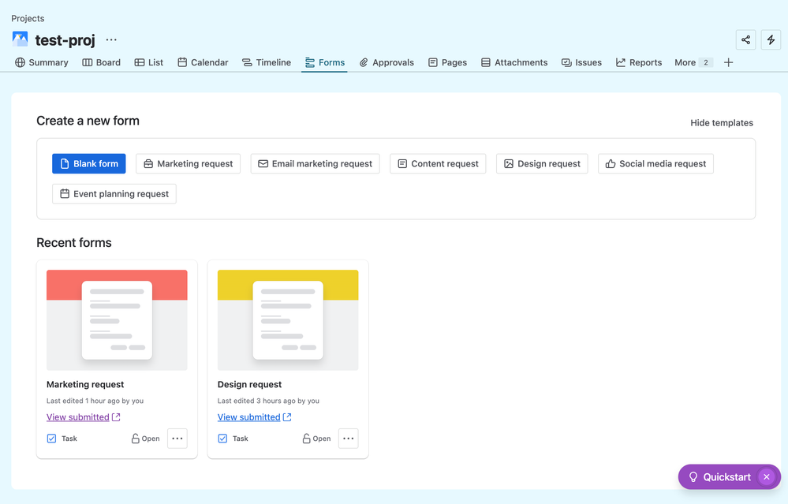Create a Blank form
Viewport: 788px width, 504px height.
pos(89,164)
